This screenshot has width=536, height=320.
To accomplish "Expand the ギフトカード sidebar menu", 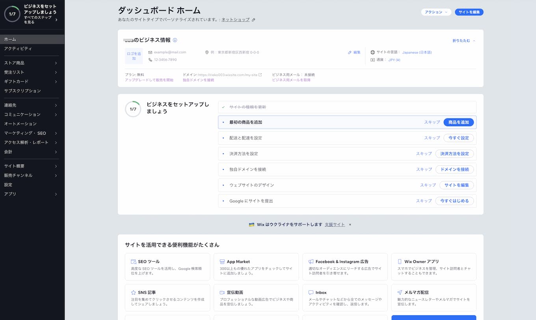I will coord(56,81).
